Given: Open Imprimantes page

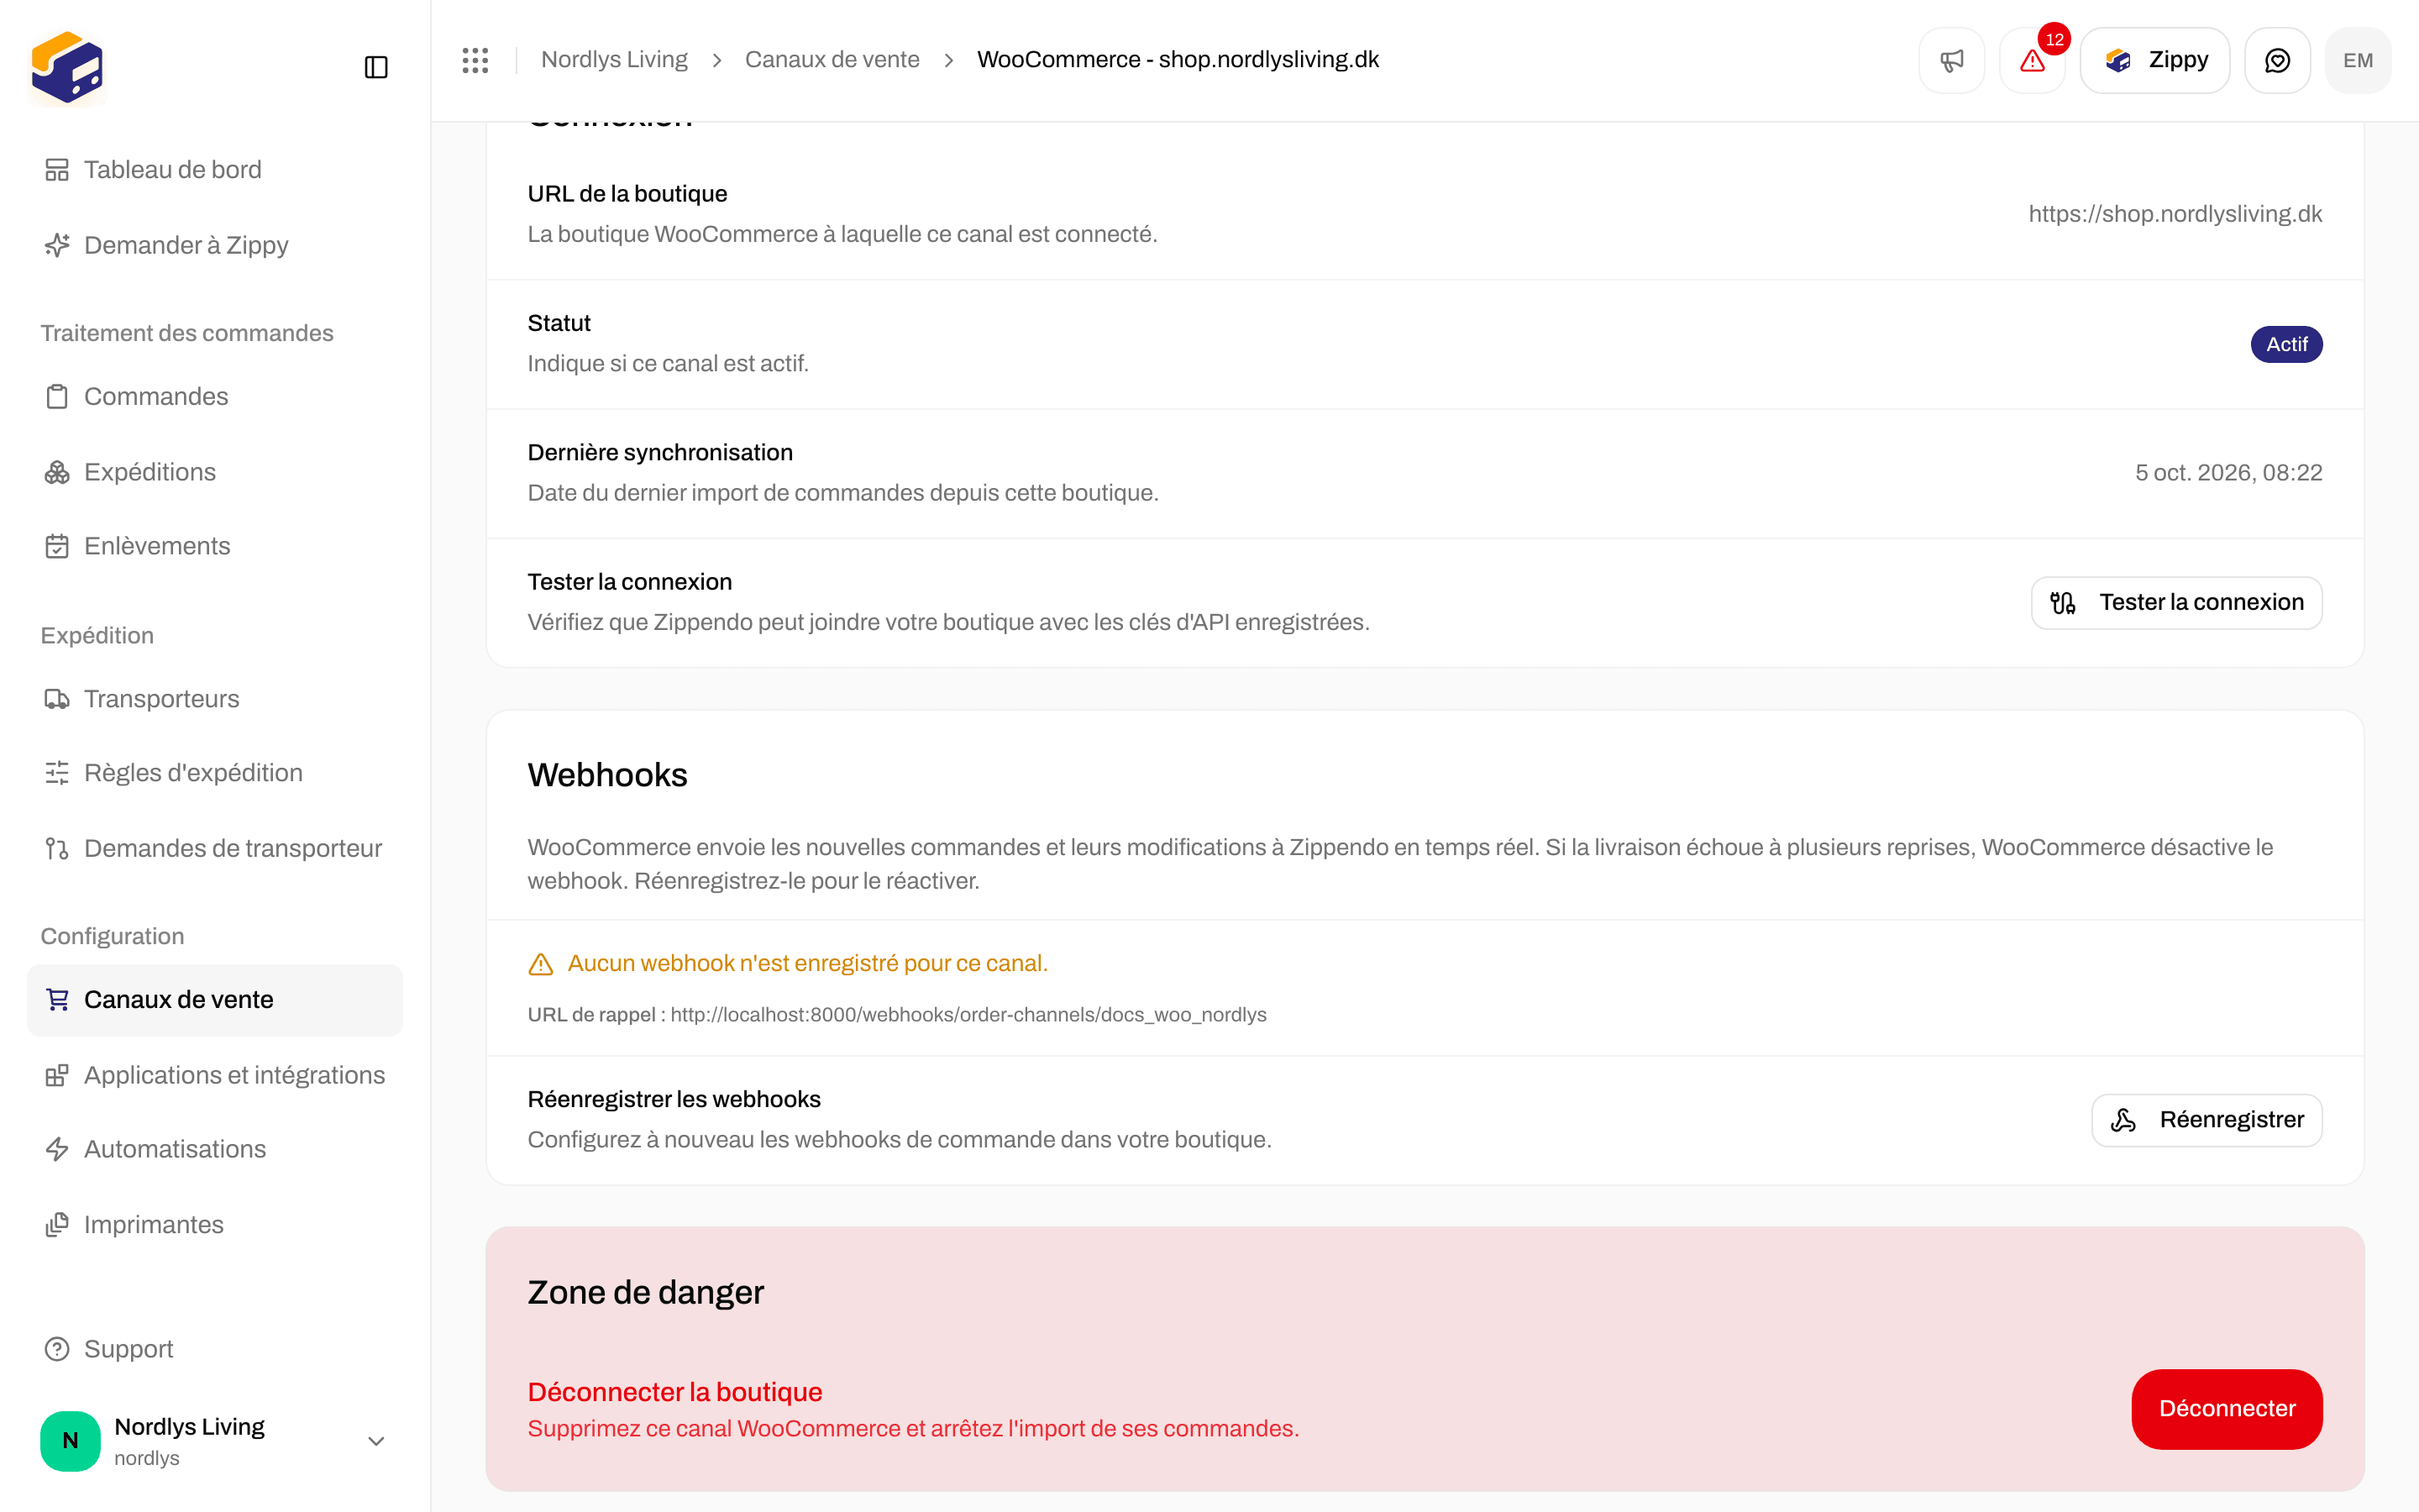Looking at the screenshot, I should tap(215, 1225).
